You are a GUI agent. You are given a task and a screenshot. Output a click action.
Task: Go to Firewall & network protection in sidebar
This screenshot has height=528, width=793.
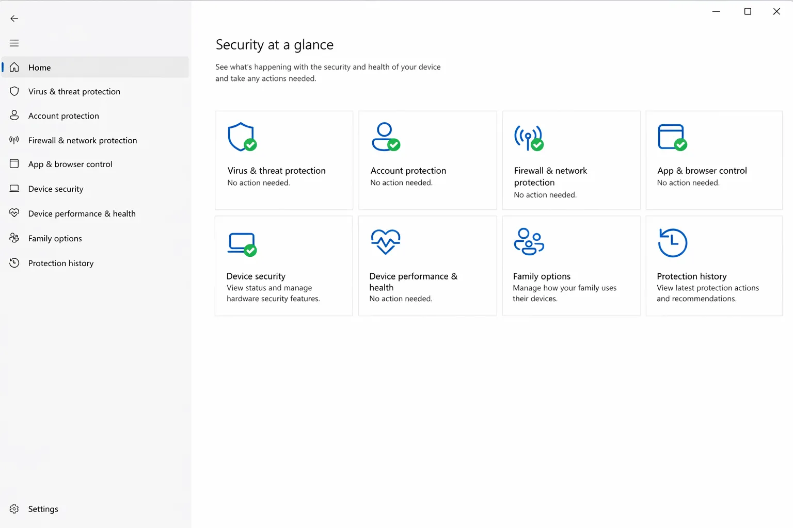point(96,140)
